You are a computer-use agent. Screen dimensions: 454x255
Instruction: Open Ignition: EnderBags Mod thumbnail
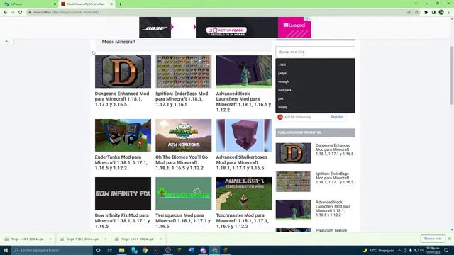tap(184, 72)
